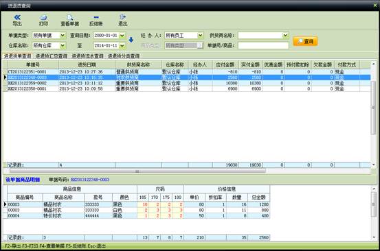The width and height of the screenshot is (380, 251).
Task: Switch to 进退货汇总查询 tab
Action: click(x=52, y=56)
